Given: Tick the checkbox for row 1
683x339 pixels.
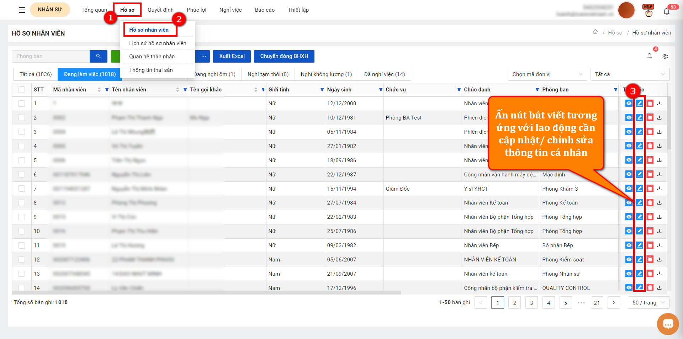Looking at the screenshot, I should (22, 104).
